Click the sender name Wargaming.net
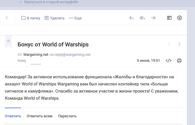195x125 pixels. click(x=36, y=55)
